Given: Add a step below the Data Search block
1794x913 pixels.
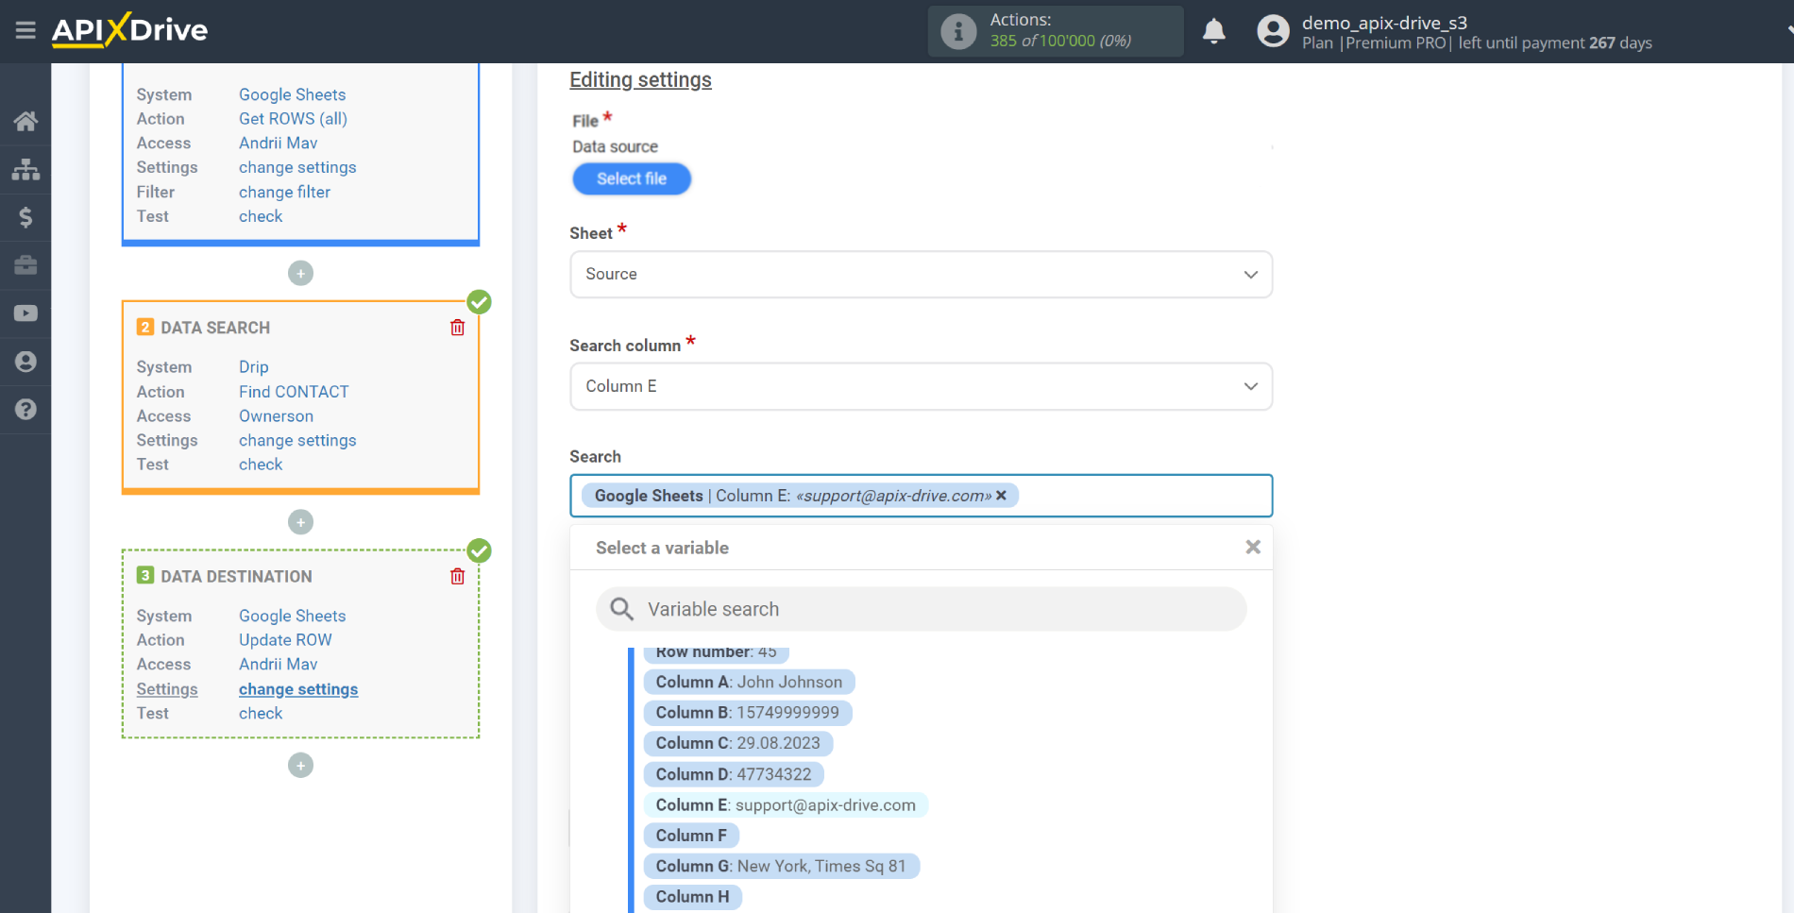Looking at the screenshot, I should [x=300, y=522].
